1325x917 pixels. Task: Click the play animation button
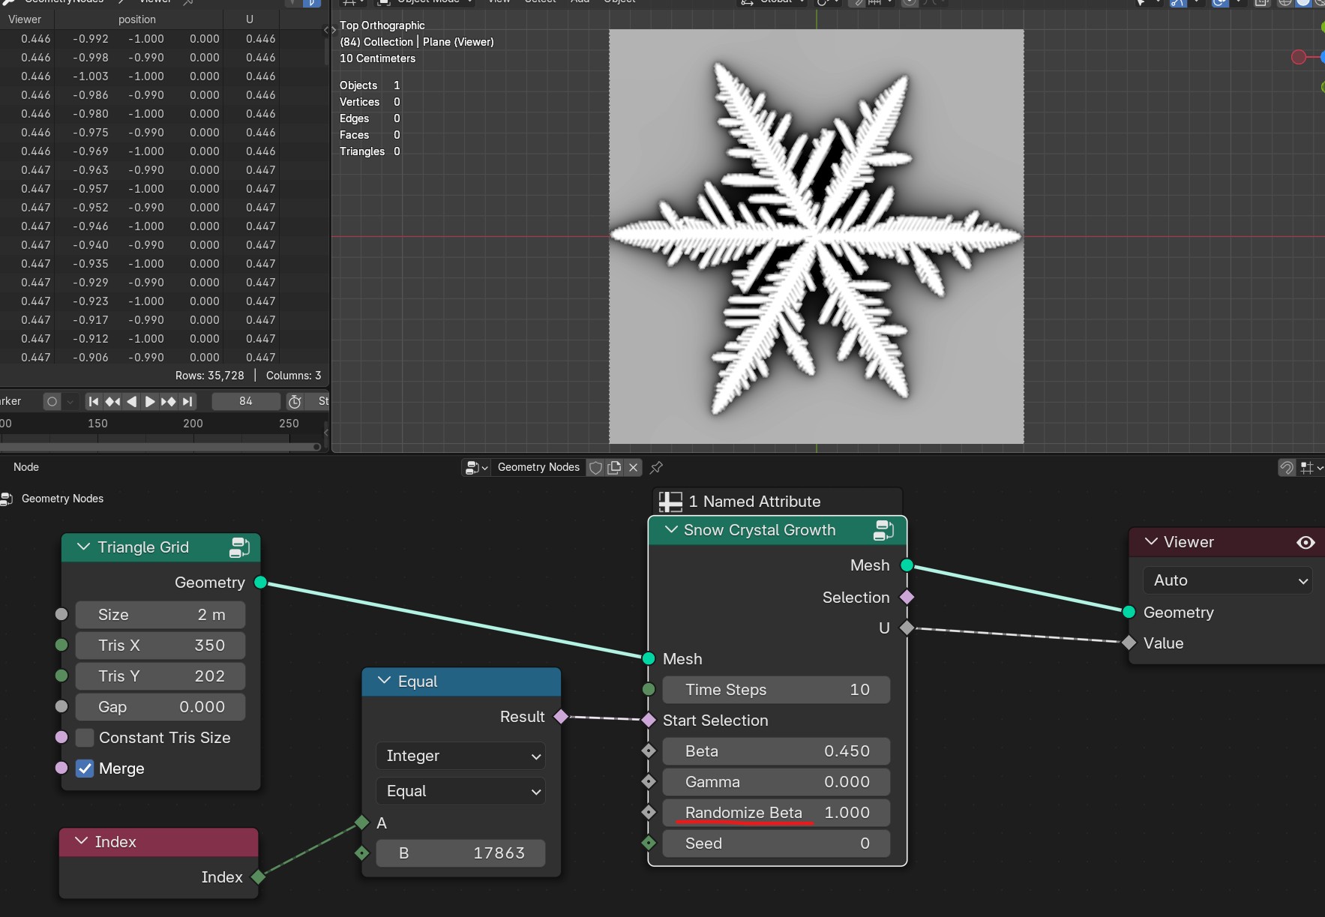coord(150,401)
